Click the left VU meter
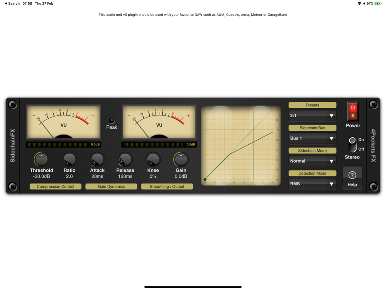Screen dimensions: 386x290 pos(64,122)
